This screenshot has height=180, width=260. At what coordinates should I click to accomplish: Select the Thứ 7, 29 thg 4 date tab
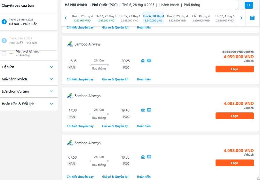pyautogui.click(x=177, y=18)
